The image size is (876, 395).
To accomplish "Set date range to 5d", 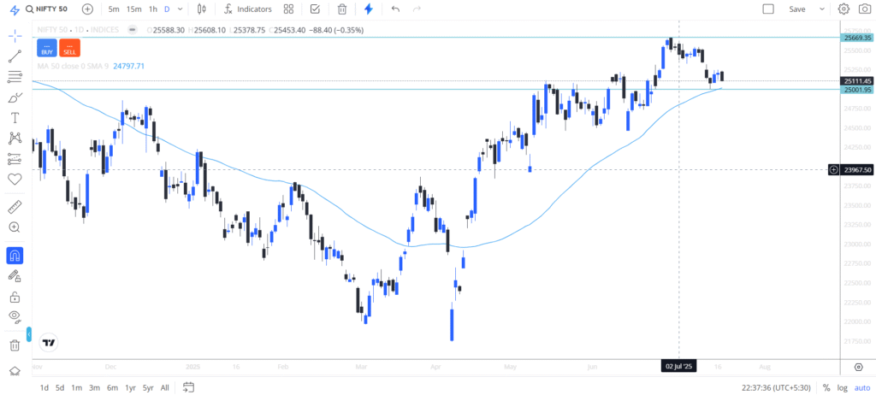I will click(x=60, y=387).
